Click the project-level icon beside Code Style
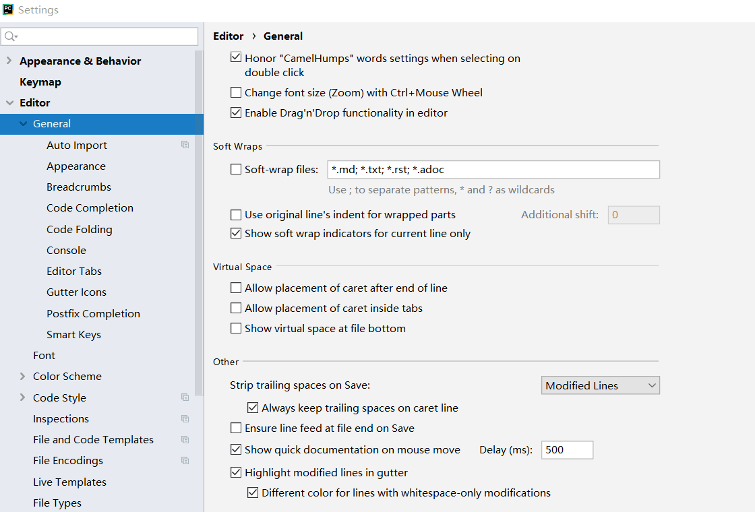This screenshot has height=512, width=755. [x=185, y=397]
